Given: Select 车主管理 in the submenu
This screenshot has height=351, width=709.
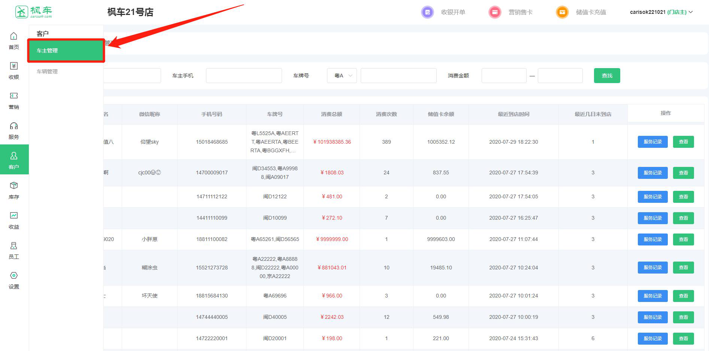Looking at the screenshot, I should pos(66,51).
